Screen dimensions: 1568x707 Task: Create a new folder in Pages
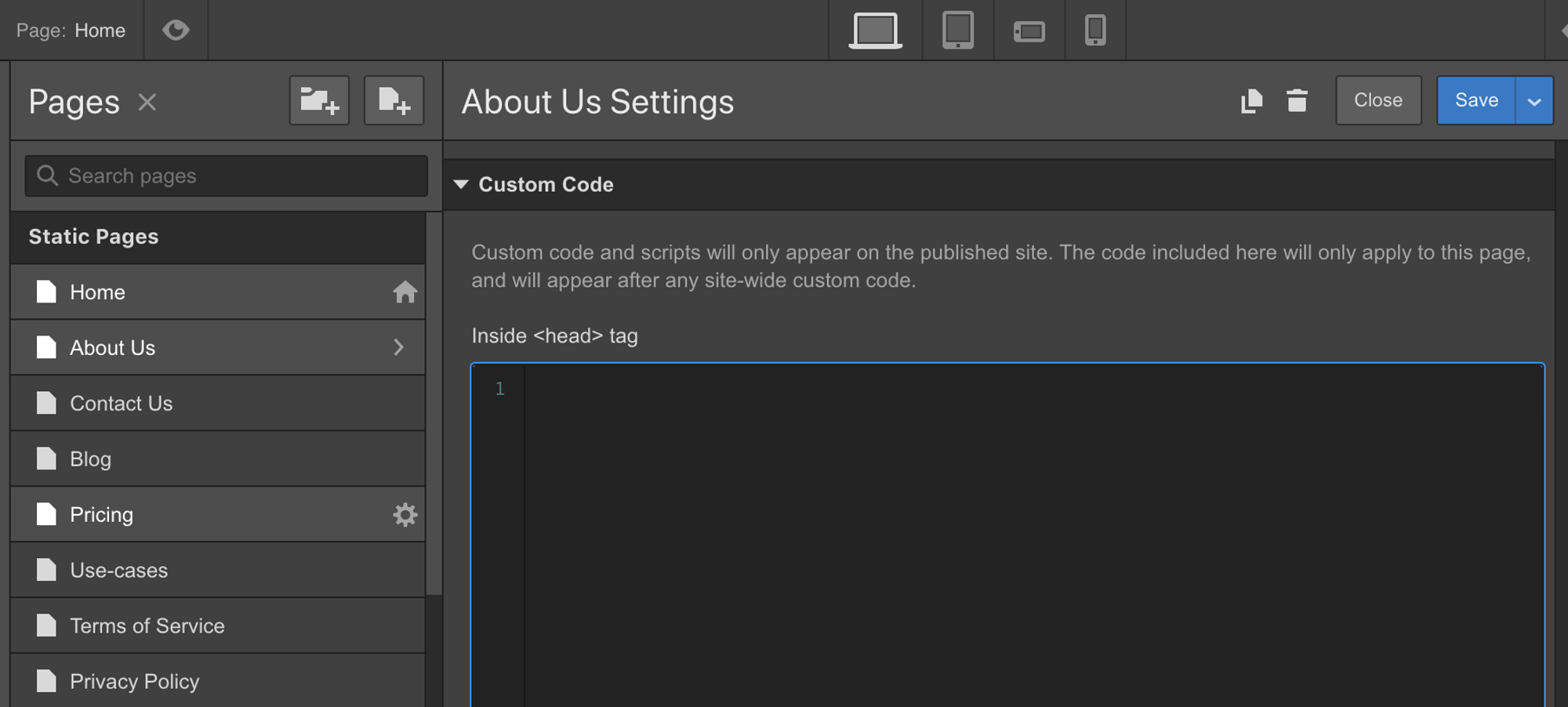[318, 100]
